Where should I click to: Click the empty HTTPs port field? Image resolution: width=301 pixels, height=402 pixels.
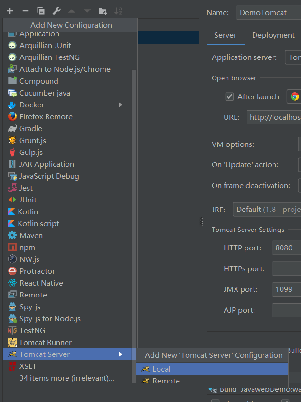tap(287, 268)
